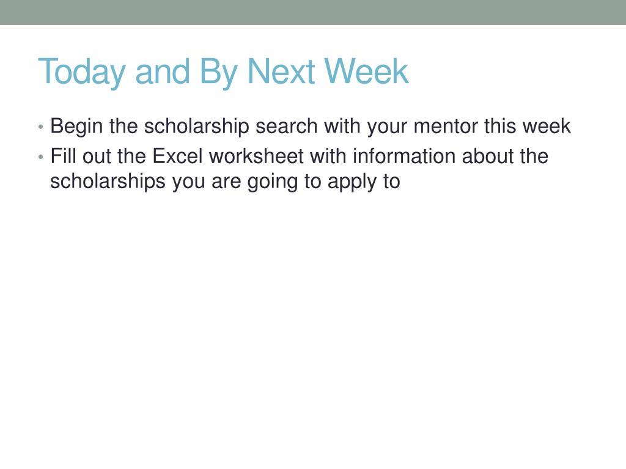Click the first bullet marker before 'Begin'
Image resolution: width=626 pixels, height=469 pixels.
pyautogui.click(x=40, y=127)
